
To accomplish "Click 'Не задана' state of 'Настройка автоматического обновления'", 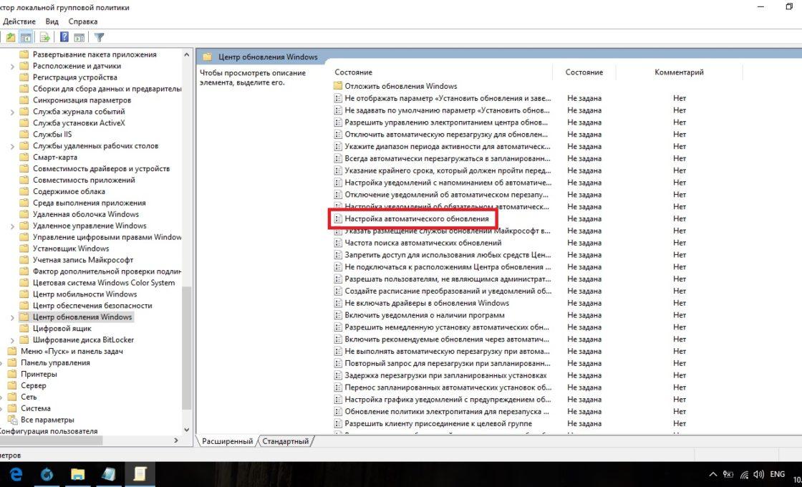I will pos(584,219).
